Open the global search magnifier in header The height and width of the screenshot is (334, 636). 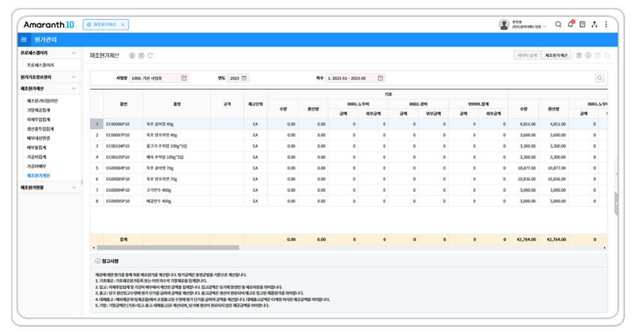558,25
